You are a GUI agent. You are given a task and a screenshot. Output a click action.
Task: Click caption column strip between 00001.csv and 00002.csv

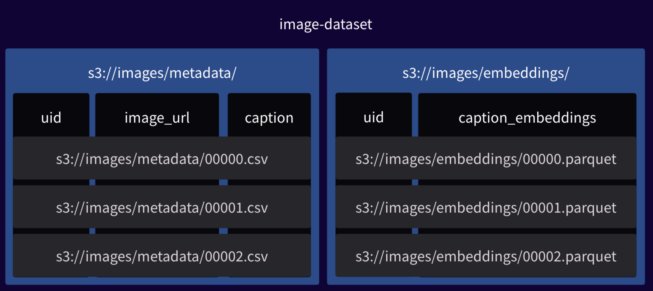click(269, 231)
